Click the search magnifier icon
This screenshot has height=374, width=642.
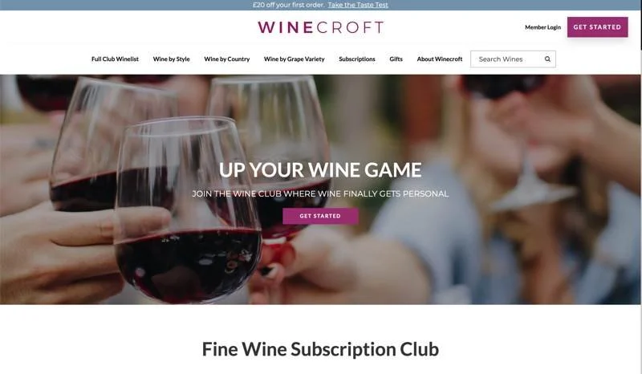(x=547, y=59)
